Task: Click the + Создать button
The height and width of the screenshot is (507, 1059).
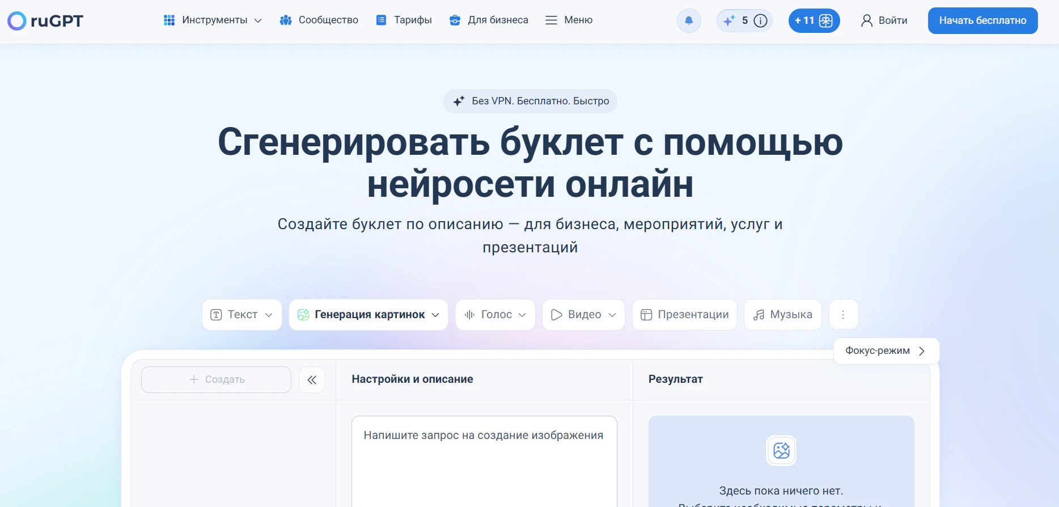Action: 216,379
